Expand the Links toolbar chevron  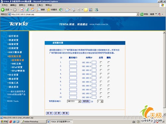(156, 14)
